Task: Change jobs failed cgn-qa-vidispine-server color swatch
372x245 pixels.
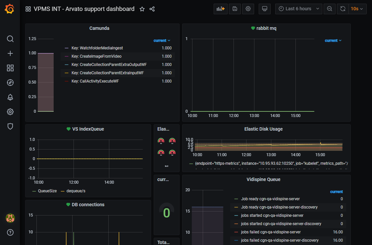Action: (236, 232)
